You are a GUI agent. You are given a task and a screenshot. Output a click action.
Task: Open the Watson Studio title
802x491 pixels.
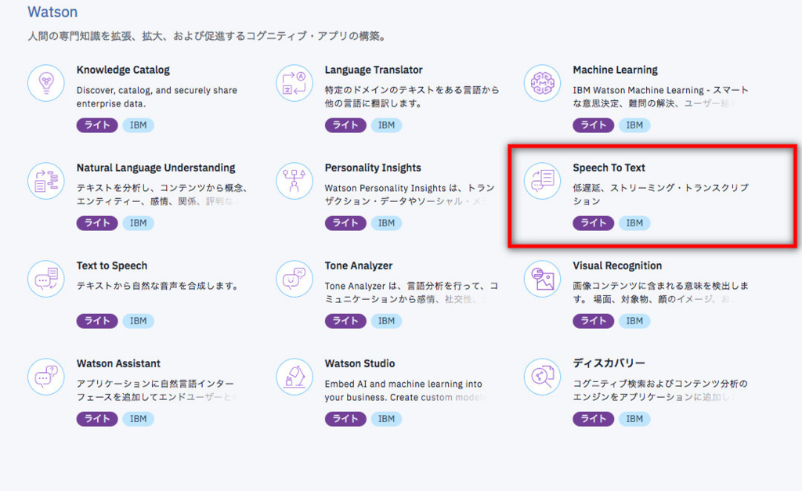[x=359, y=363]
